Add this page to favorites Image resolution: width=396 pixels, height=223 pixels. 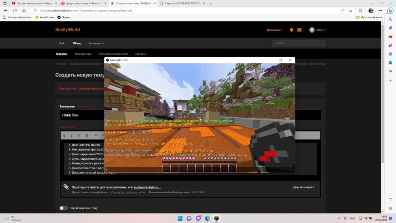click(350, 11)
